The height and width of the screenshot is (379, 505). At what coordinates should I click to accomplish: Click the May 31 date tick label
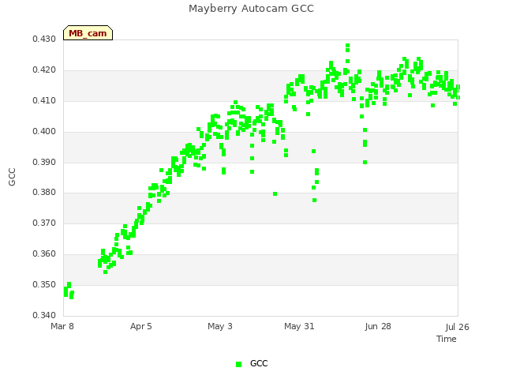point(299,326)
